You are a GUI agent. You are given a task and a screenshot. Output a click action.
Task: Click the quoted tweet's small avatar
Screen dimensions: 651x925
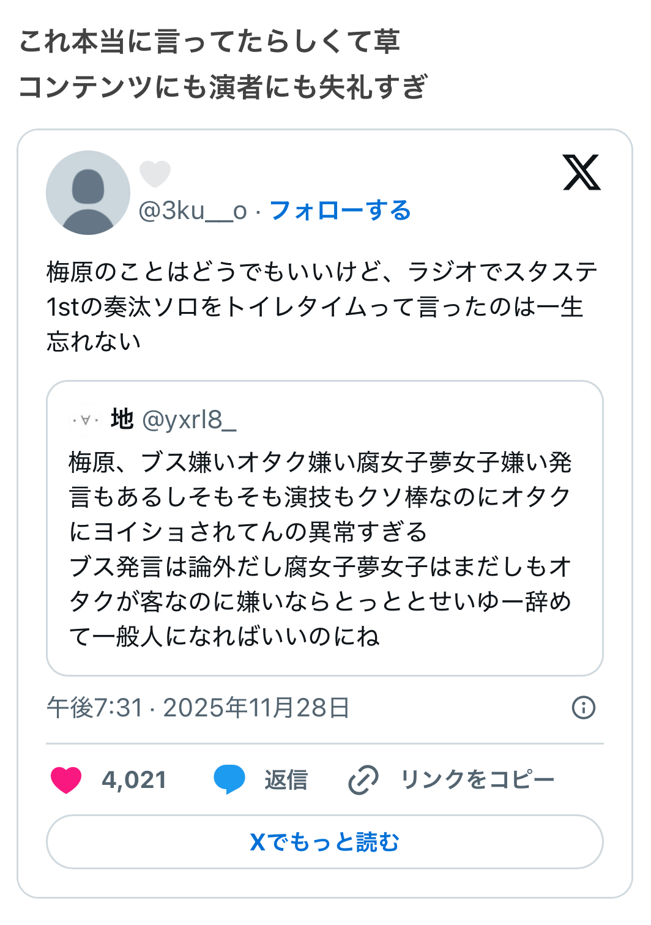[86, 420]
